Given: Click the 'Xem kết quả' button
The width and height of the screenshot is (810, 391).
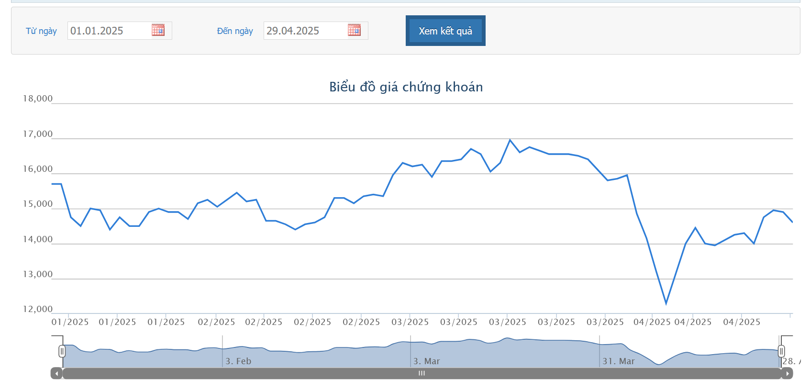Looking at the screenshot, I should (445, 31).
